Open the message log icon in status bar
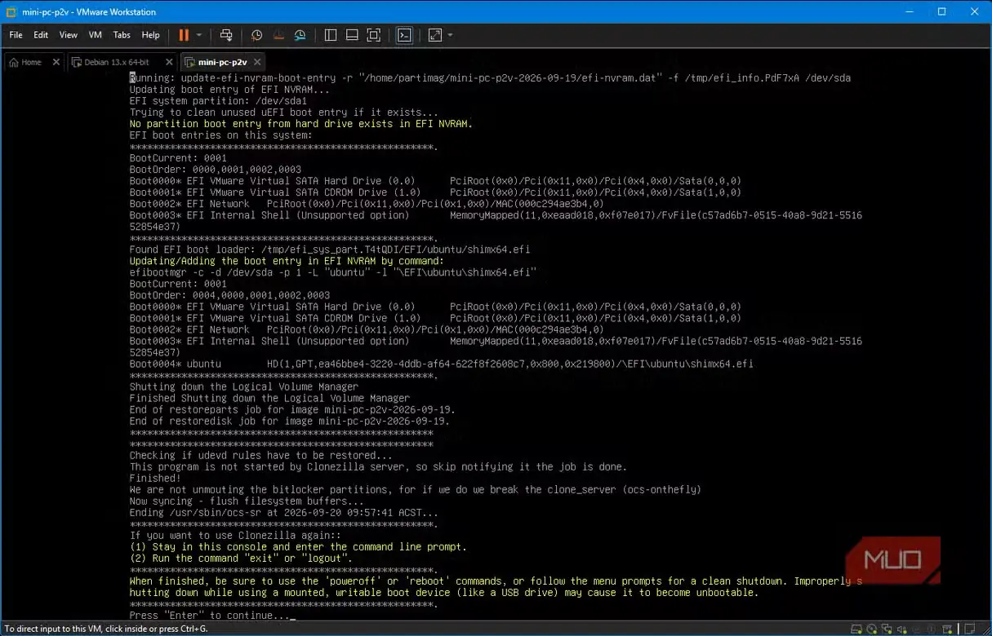This screenshot has width=992, height=636. [x=969, y=629]
